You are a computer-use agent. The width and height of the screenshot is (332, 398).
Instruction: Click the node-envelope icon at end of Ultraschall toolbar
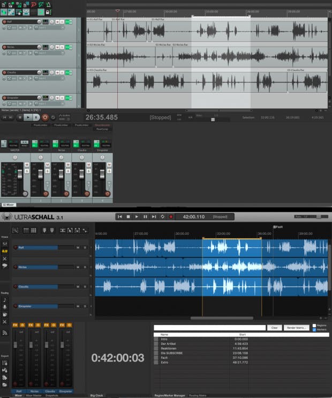85,231
